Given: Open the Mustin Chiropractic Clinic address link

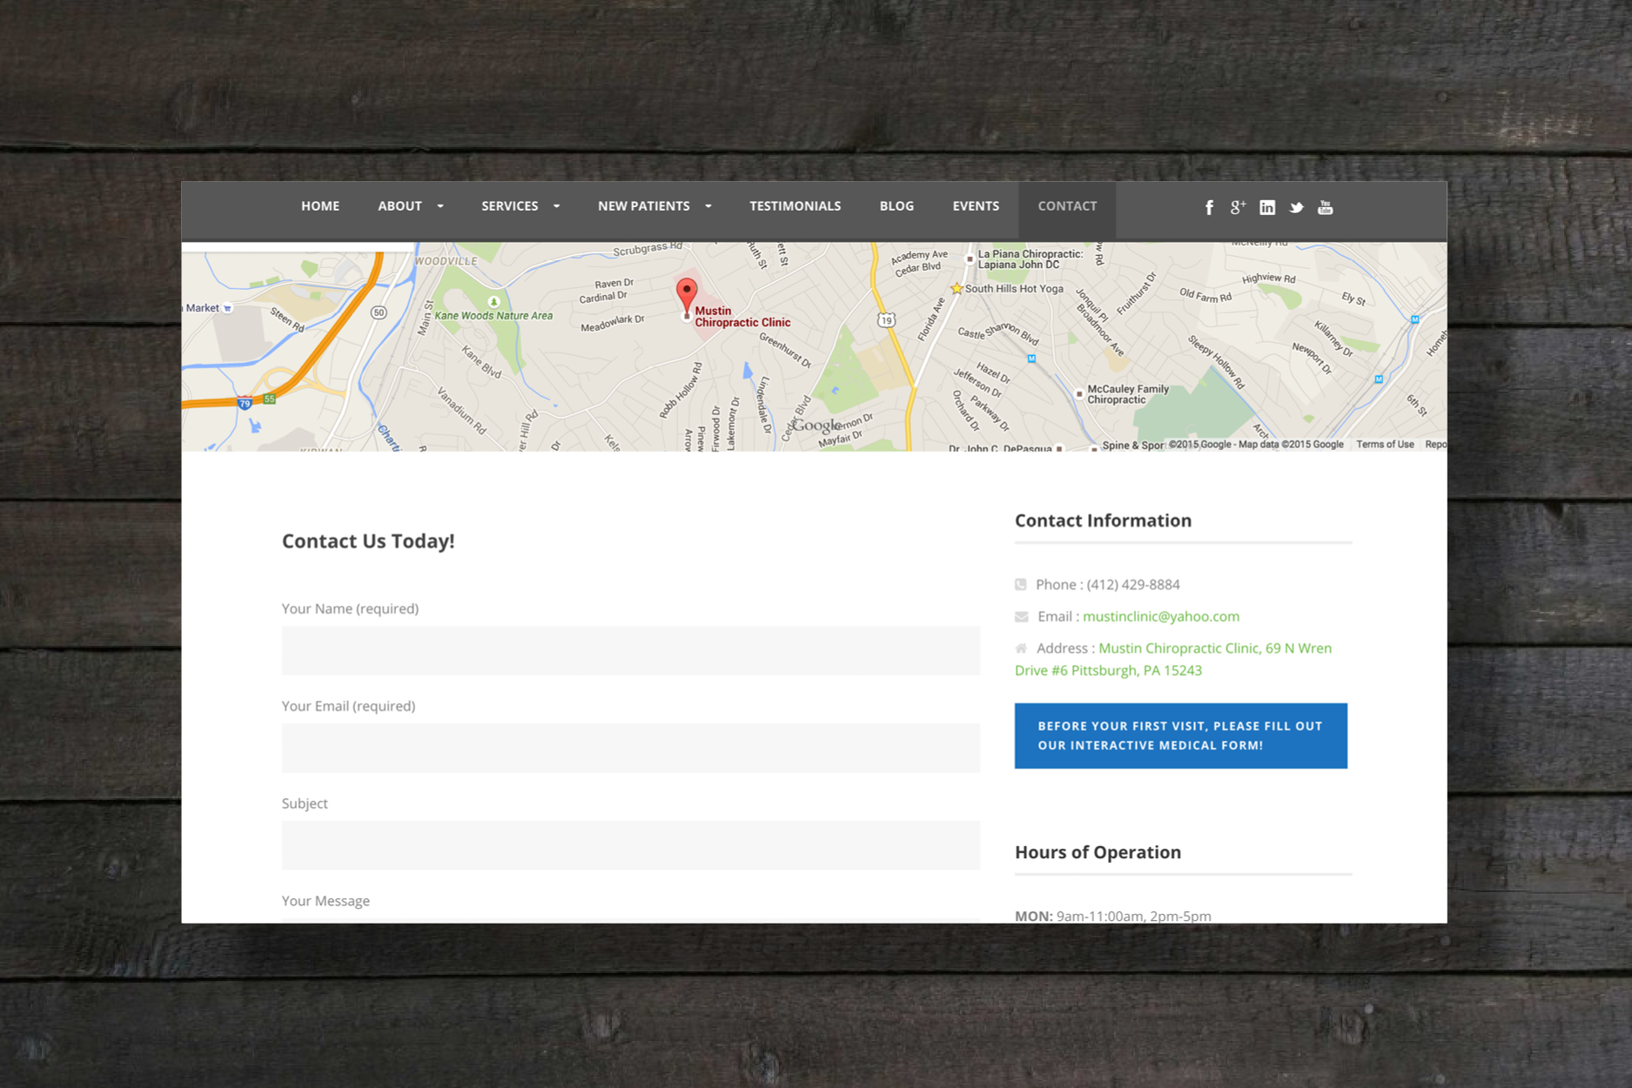Looking at the screenshot, I should [1173, 659].
